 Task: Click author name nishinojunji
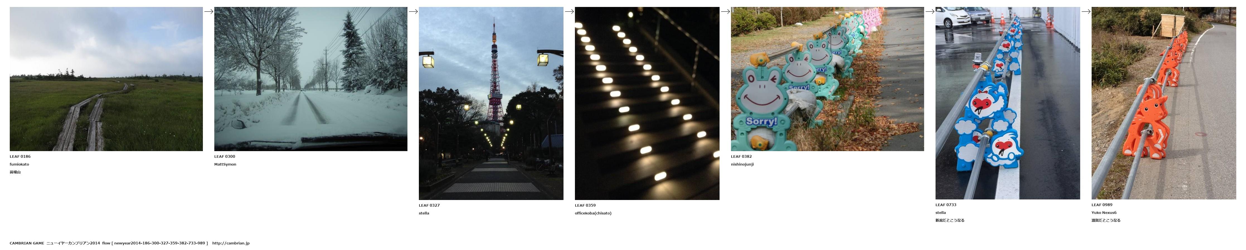pyautogui.click(x=742, y=164)
